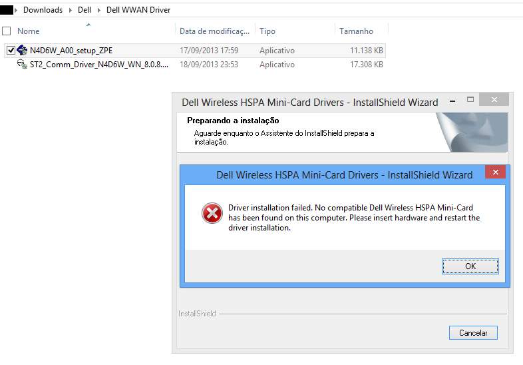Select the ST2_Comm_Driver_N4D6W_WN_8.0.8 file name
The image size is (523, 365).
pyautogui.click(x=98, y=65)
